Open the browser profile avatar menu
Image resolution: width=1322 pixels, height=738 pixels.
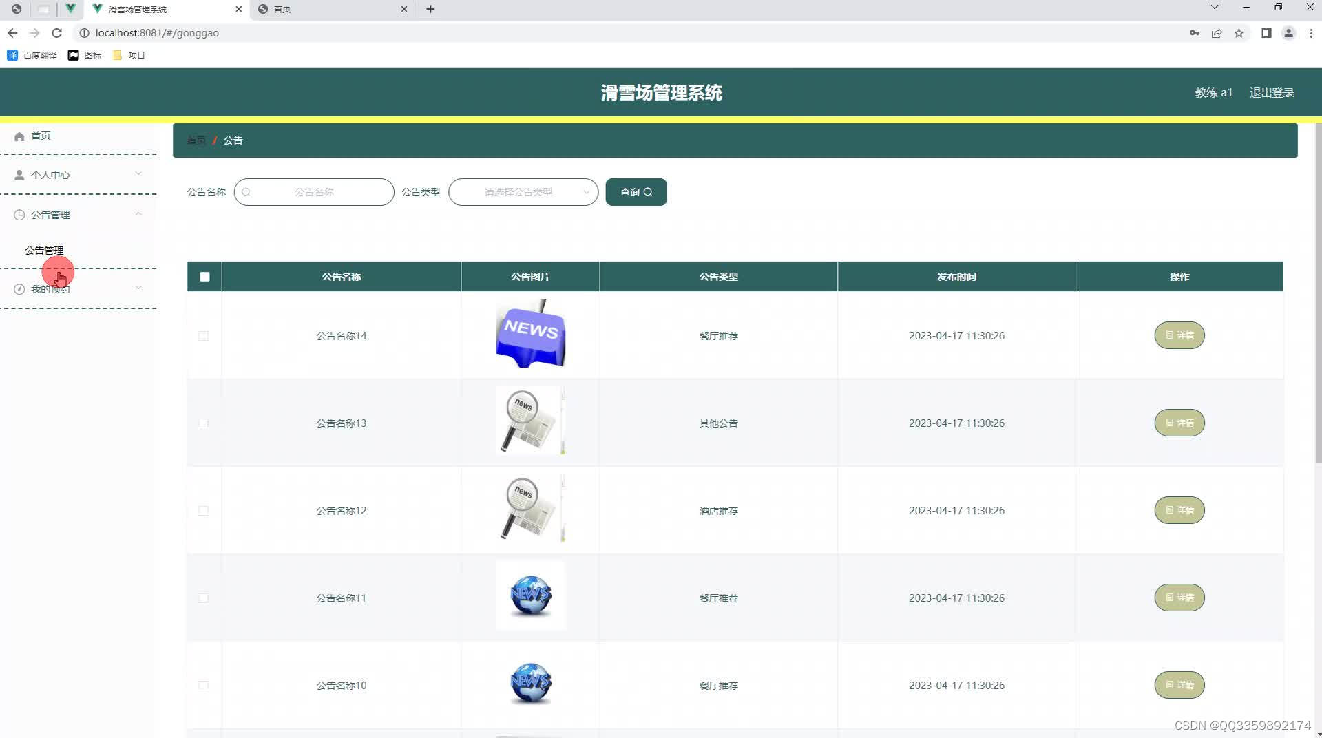1288,33
